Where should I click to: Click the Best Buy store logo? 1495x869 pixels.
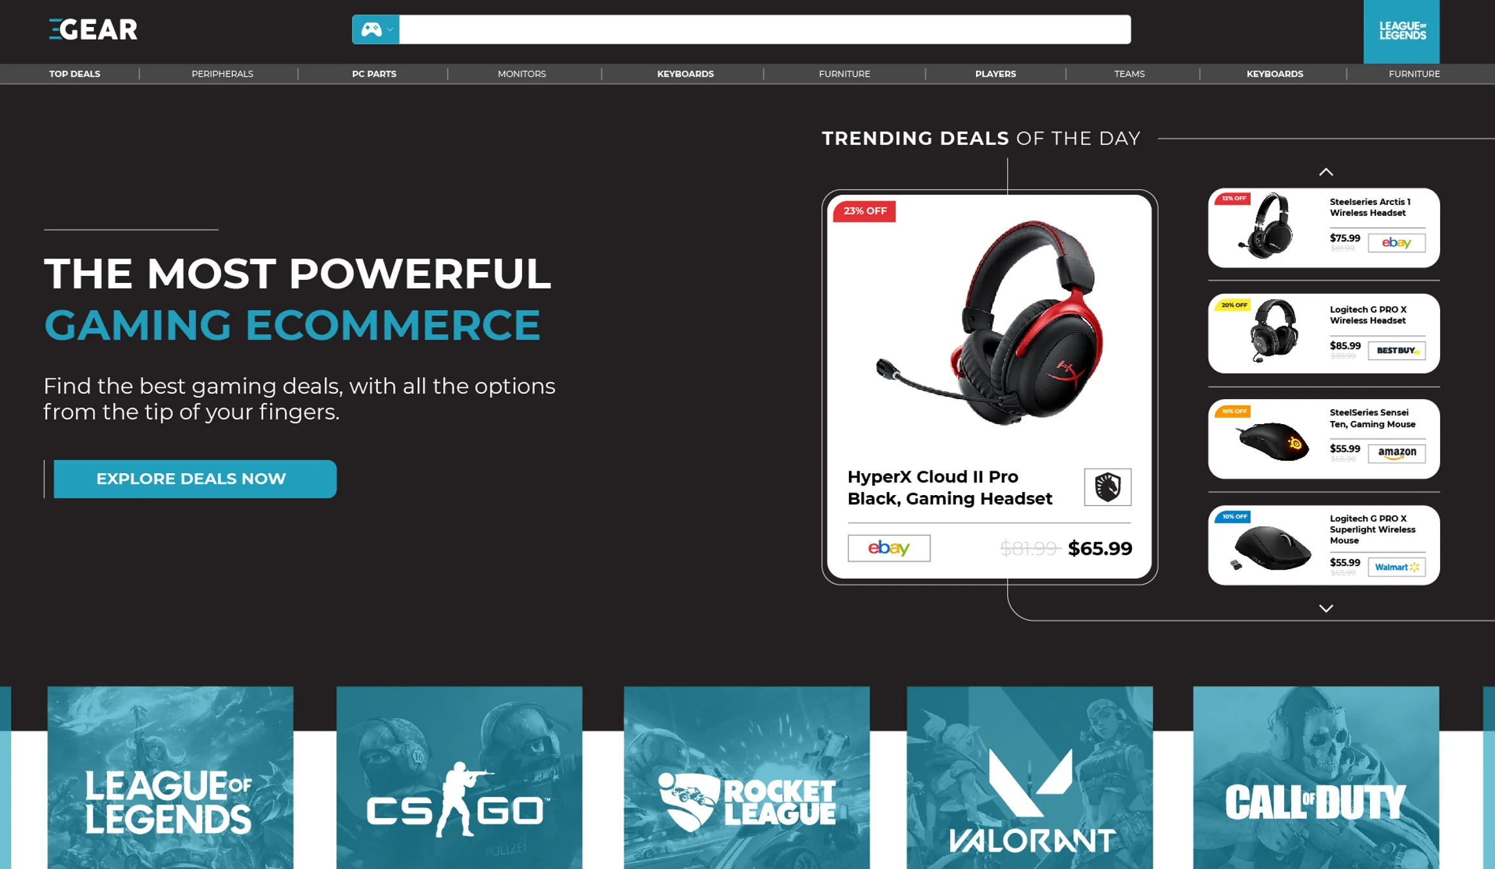point(1397,351)
